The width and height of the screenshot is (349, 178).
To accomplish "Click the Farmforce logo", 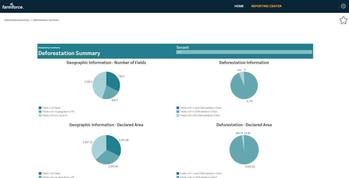I will [13, 6].
